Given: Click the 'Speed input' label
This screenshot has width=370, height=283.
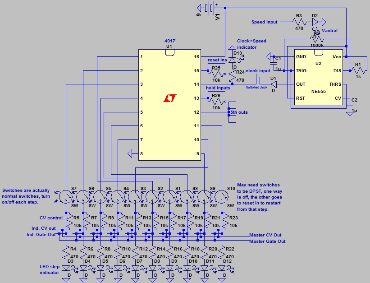Looking at the screenshot, I should [264, 22].
